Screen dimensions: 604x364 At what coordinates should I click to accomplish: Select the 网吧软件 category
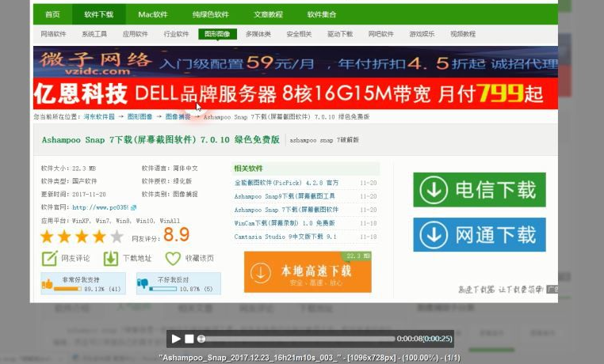coord(381,34)
